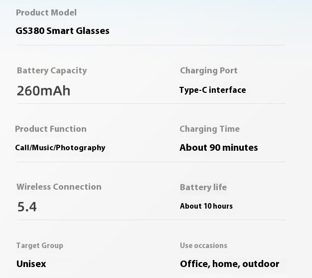Image resolution: width=312 pixels, height=278 pixels.
Task: Select the Call/Music/Photography text
Action: click(60, 148)
